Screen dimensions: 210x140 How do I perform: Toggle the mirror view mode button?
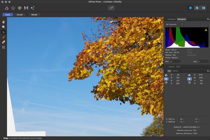(203, 8)
